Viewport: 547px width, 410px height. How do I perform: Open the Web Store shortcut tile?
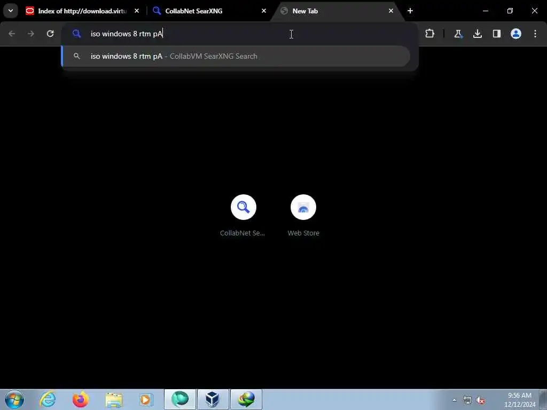[303, 216]
